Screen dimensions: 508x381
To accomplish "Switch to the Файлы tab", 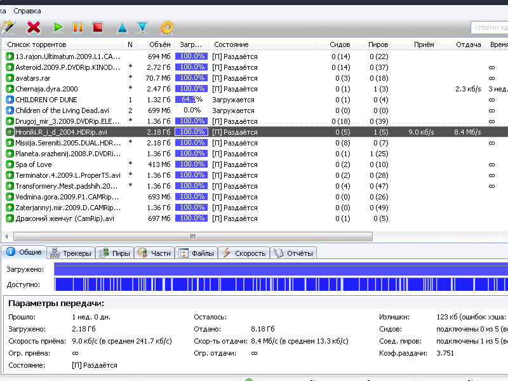I will pyautogui.click(x=196, y=253).
